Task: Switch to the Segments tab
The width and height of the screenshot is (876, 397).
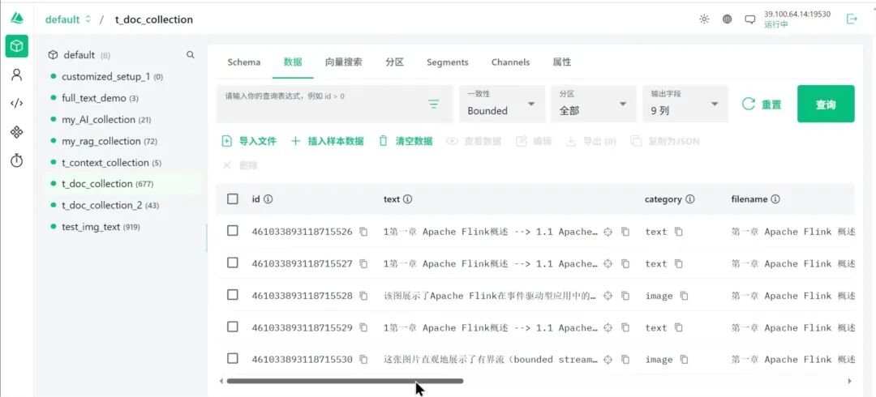Action: (x=448, y=62)
